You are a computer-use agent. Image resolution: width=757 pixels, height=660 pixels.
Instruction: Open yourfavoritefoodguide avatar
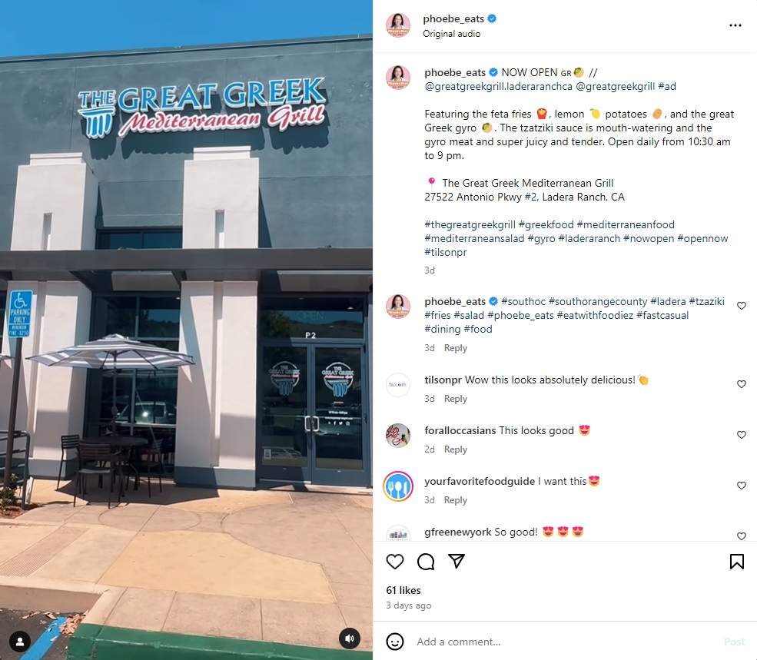pos(398,486)
